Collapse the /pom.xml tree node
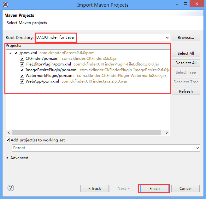Image resolution: width=206 pixels, height=199 pixels. (x=10, y=53)
